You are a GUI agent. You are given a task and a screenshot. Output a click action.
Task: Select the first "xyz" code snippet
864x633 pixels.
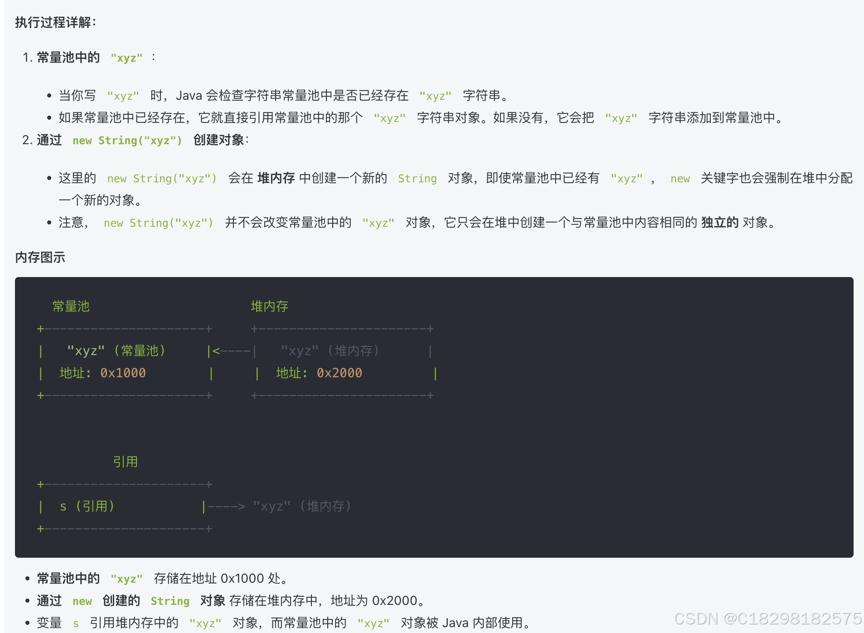point(126,57)
